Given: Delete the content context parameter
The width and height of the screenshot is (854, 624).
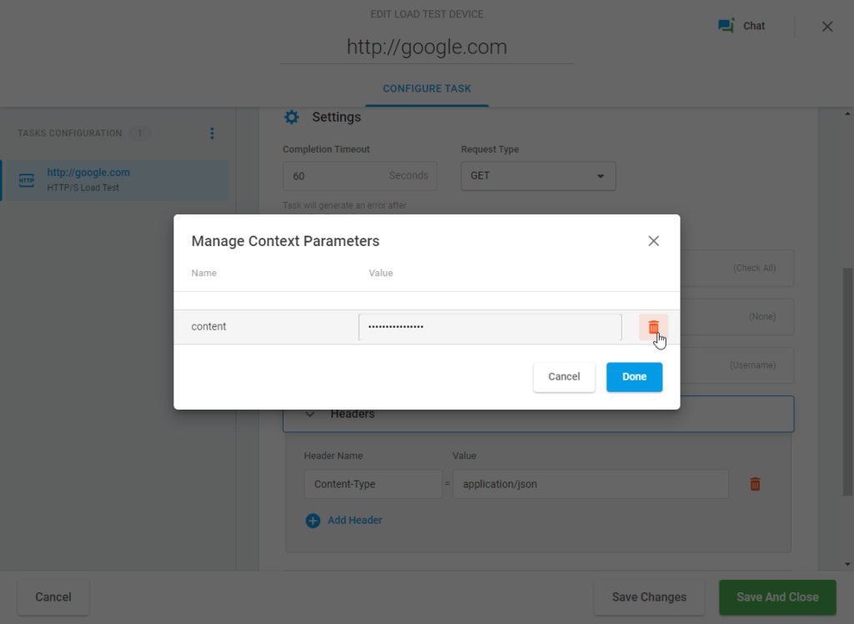Looking at the screenshot, I should [x=653, y=326].
